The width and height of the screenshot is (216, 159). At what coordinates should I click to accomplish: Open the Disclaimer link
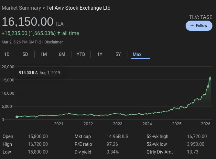tap(53, 42)
